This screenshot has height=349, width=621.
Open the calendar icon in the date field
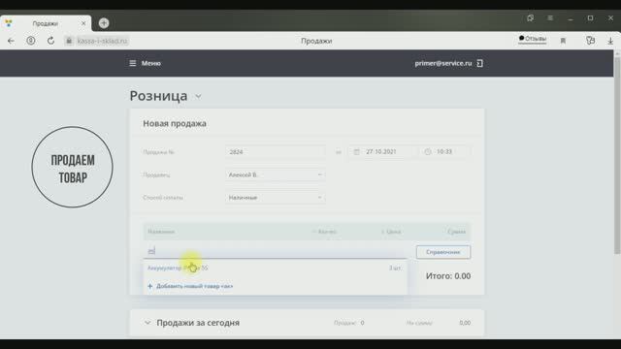pyautogui.click(x=356, y=152)
